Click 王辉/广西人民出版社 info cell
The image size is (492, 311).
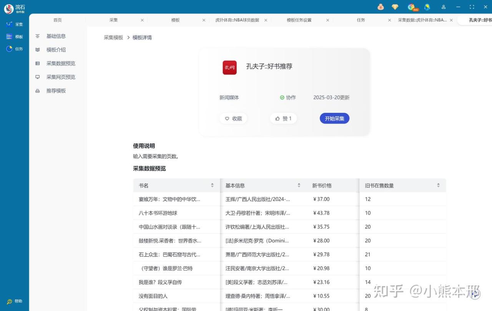click(x=258, y=199)
